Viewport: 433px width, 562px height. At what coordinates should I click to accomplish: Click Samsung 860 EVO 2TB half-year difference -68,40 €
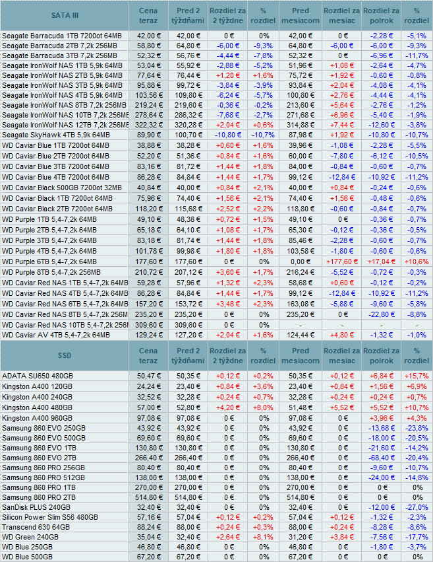(382, 458)
